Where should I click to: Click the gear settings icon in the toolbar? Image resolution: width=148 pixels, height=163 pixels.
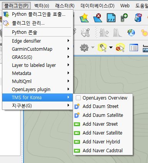[84, 48]
